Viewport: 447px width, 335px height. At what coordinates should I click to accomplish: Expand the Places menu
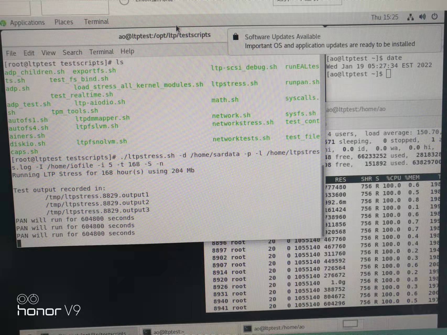pyautogui.click(x=64, y=22)
